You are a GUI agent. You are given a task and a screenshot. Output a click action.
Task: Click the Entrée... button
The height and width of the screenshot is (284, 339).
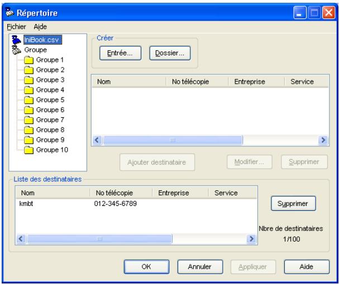[x=120, y=53]
